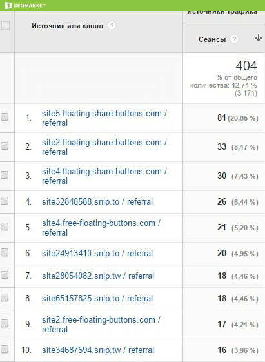265x362 pixels.
Task: Click the Источник или канал column header
Action: (x=67, y=26)
